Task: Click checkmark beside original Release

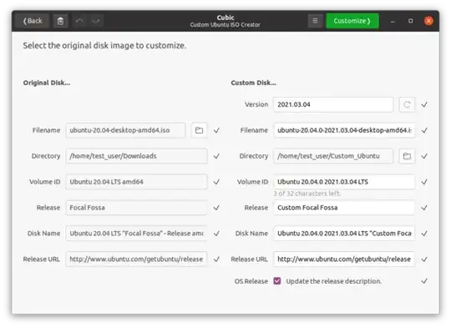Action: pyautogui.click(x=216, y=208)
